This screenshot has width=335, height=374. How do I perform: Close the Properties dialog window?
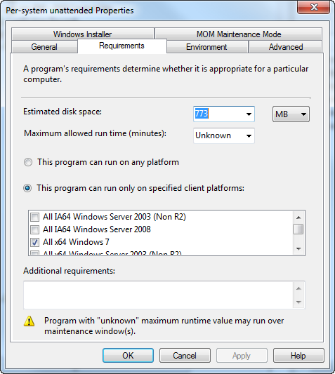point(314,7)
